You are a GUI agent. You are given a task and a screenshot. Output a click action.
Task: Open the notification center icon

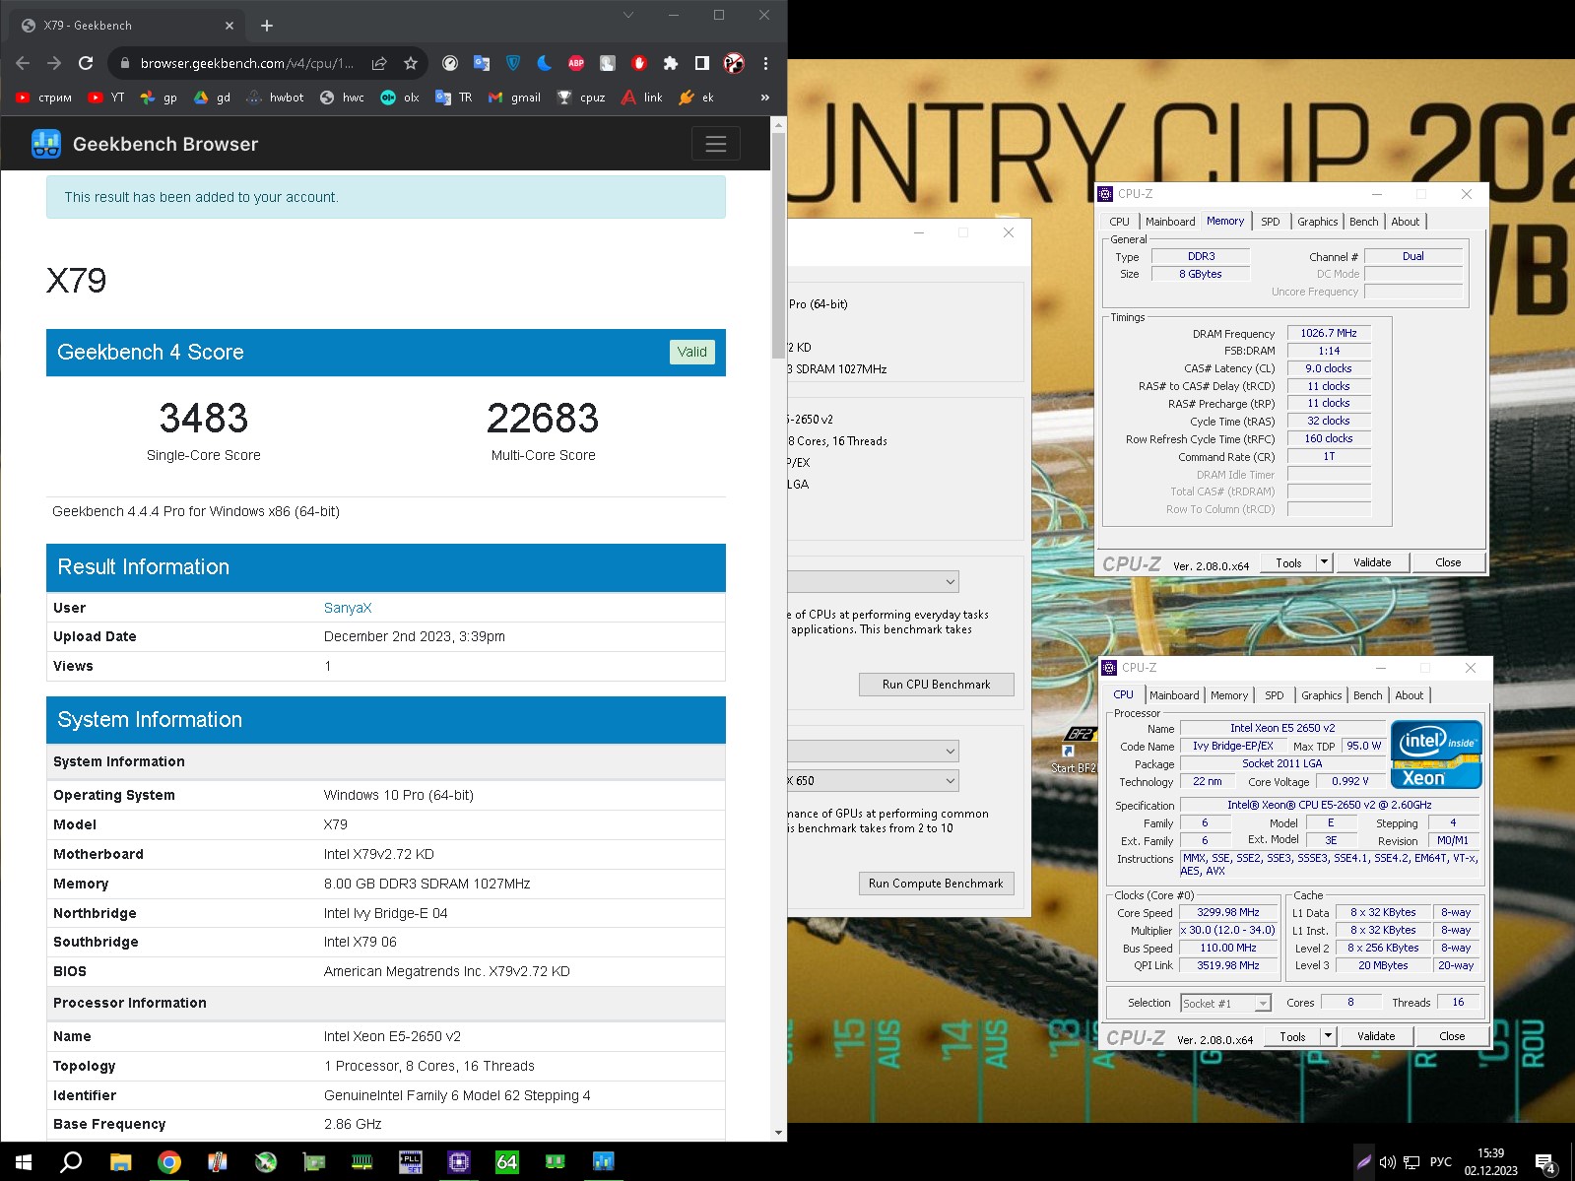click(1545, 1163)
